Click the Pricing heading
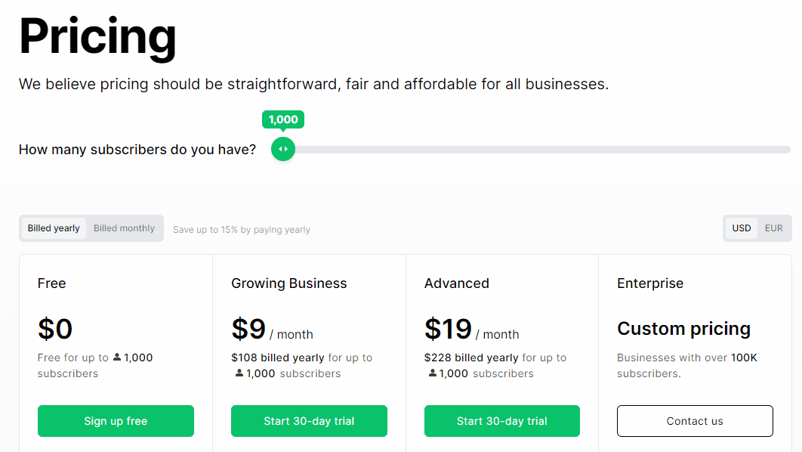The width and height of the screenshot is (802, 452). [x=97, y=36]
